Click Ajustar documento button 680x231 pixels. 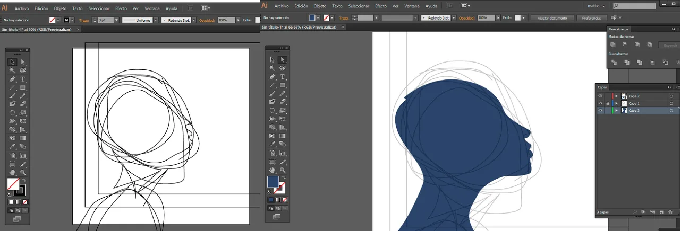coord(552,18)
